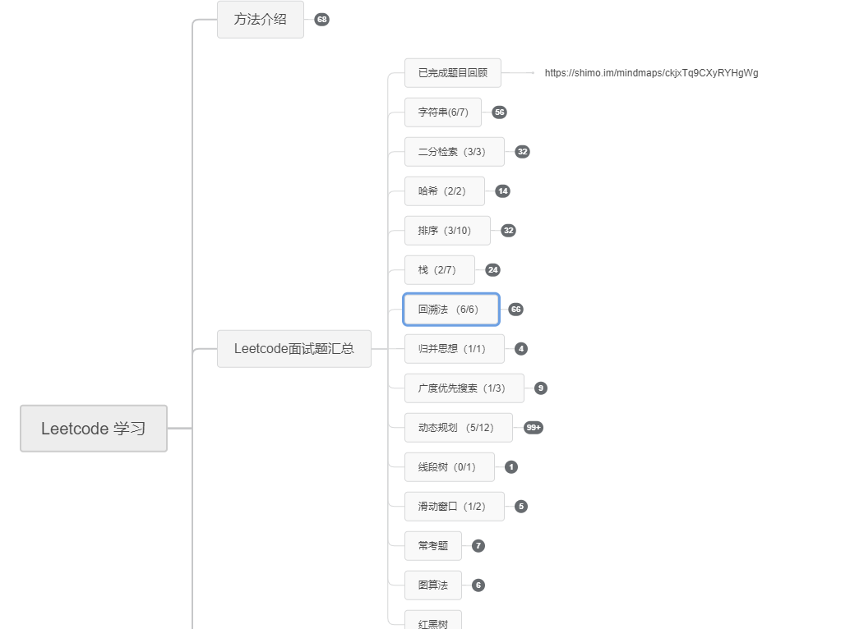Expand the 32 badge next to 排序 (3/10)
This screenshot has width=850, height=629.
508,231
